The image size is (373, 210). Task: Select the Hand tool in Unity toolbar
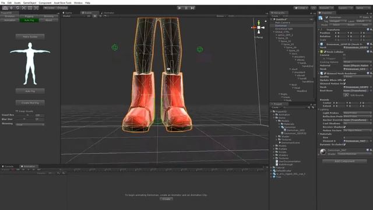(5, 8)
